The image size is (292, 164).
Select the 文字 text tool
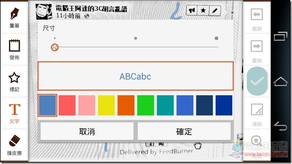15,114
